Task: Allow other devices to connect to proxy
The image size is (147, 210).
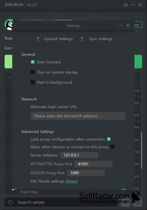Action: click(x=112, y=147)
